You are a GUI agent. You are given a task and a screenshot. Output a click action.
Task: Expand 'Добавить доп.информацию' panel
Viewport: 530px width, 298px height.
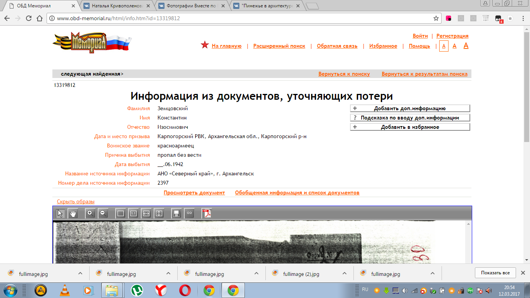tap(410, 109)
